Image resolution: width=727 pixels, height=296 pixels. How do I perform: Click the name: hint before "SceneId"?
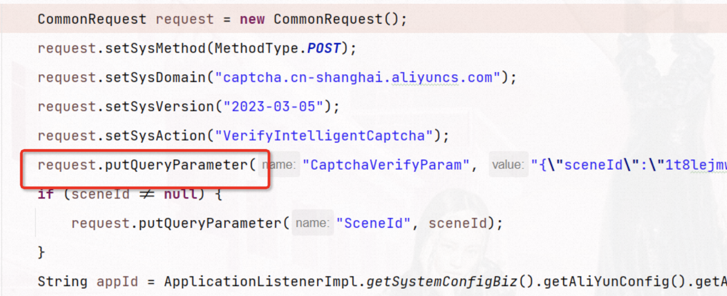tap(312, 223)
